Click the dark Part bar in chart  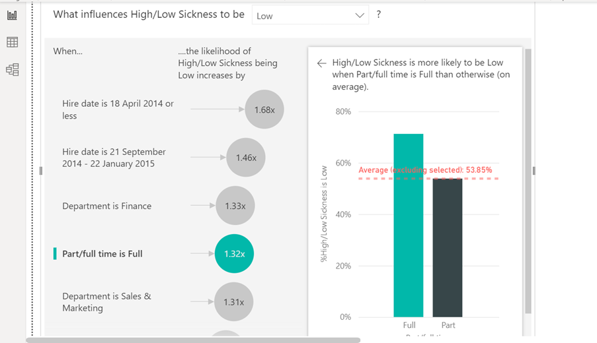[x=448, y=248]
